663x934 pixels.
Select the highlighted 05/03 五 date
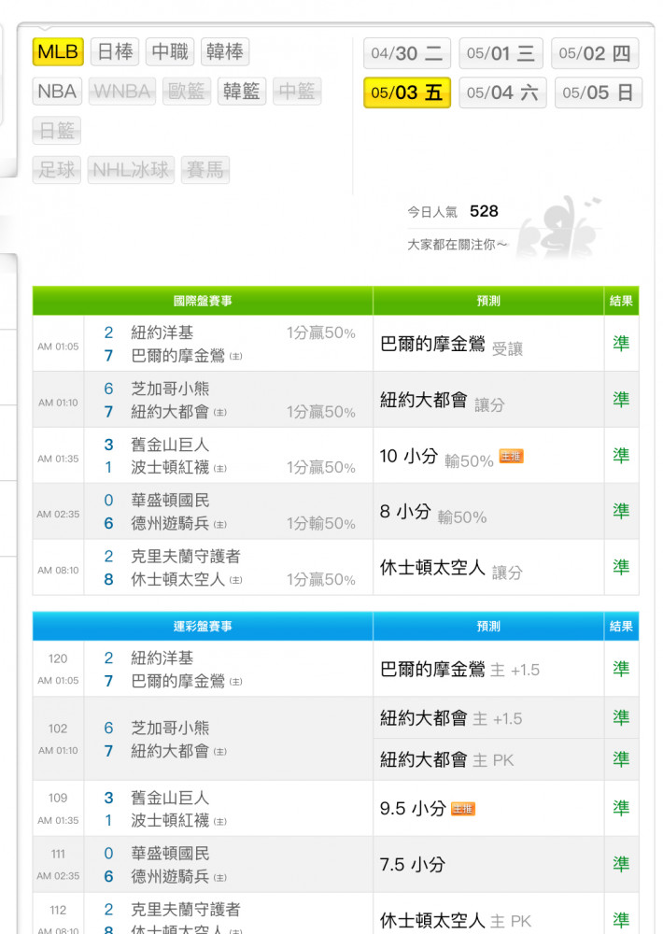point(407,92)
